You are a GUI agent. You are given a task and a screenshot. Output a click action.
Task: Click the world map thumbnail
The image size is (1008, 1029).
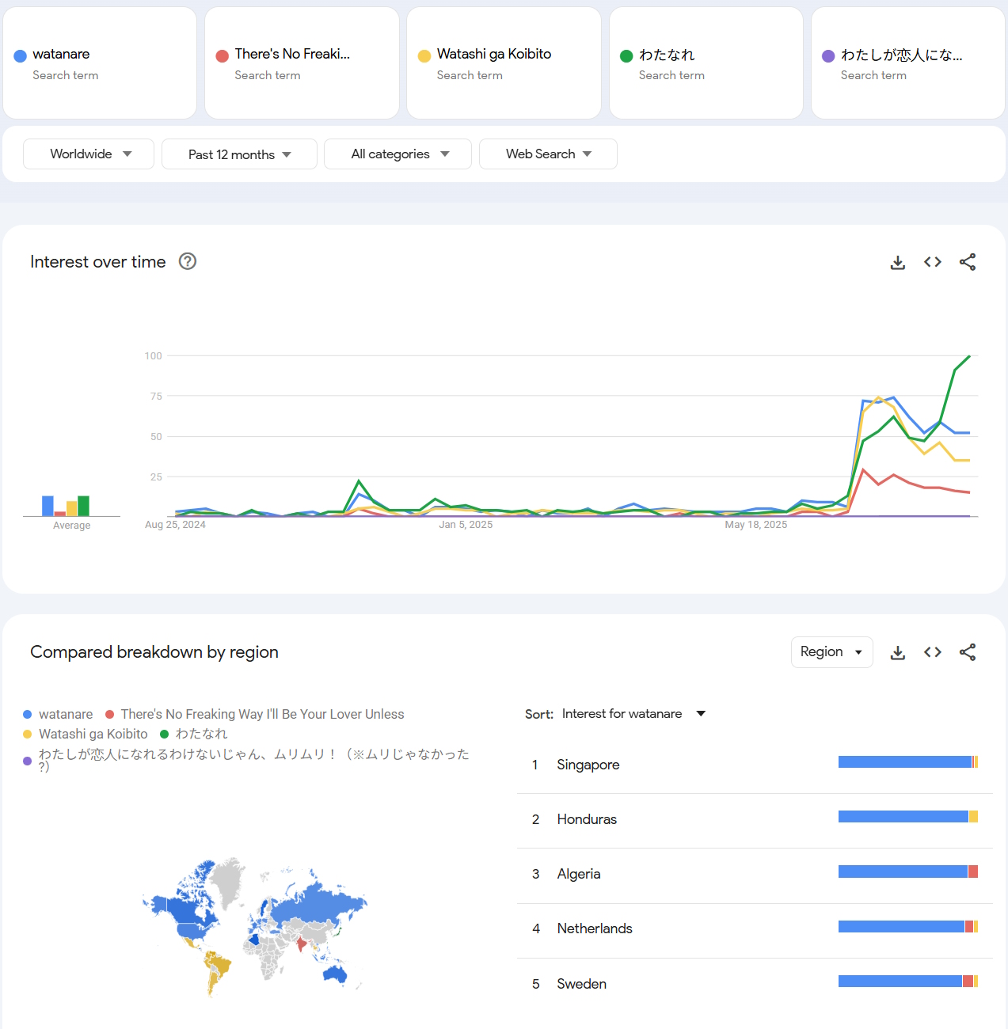(x=254, y=925)
